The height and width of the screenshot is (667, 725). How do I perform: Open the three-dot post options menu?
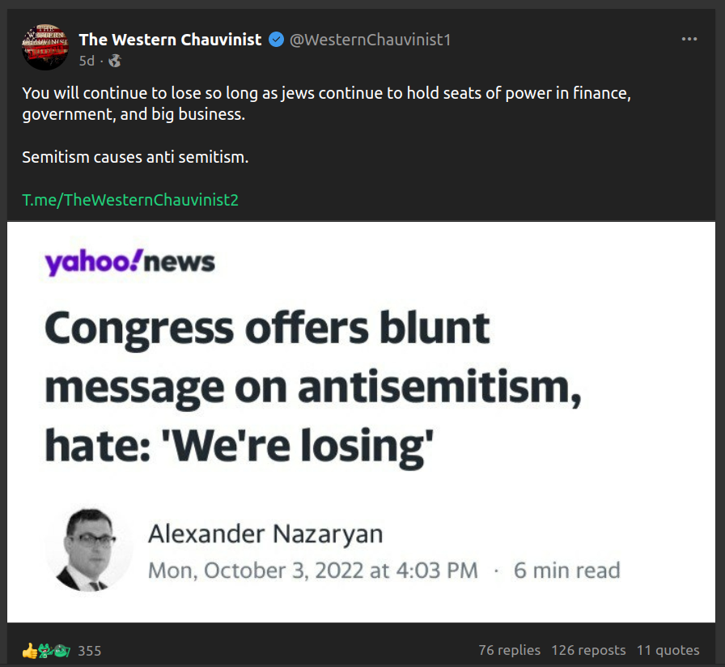pos(689,39)
